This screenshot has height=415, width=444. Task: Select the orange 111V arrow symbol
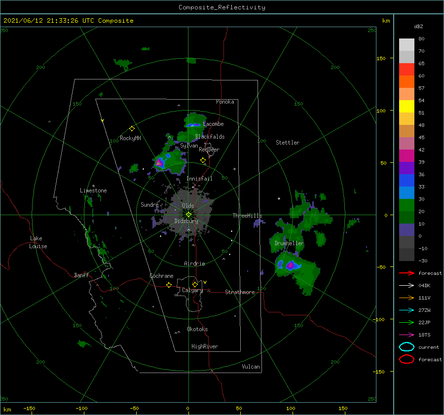[x=407, y=298]
